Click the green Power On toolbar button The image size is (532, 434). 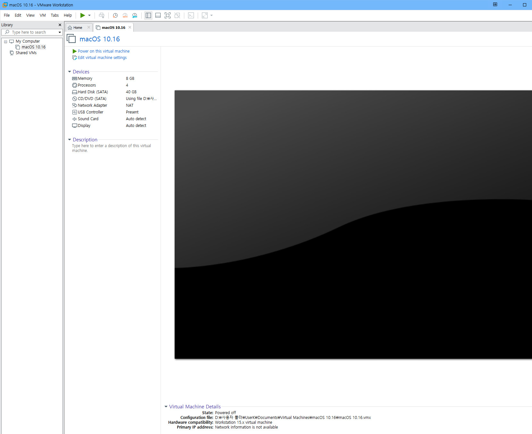[x=82, y=15]
